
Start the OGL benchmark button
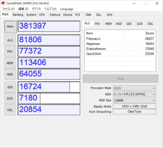pos(10,110)
